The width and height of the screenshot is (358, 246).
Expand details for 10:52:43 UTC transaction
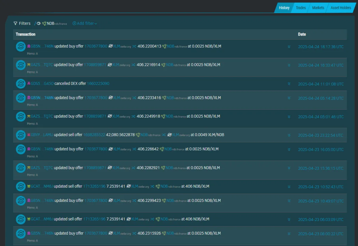[289, 187]
